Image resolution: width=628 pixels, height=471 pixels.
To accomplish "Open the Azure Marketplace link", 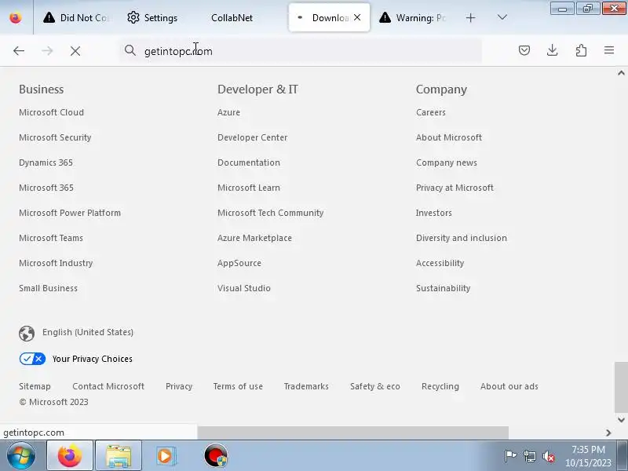I will click(254, 238).
